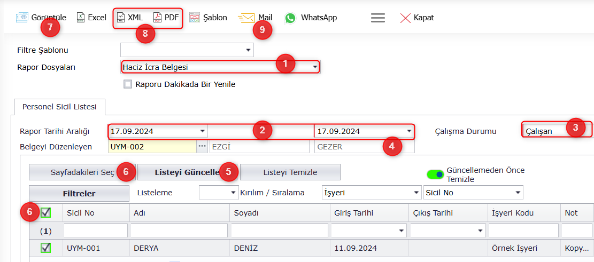Click the Soyadı filter box

coord(280,230)
